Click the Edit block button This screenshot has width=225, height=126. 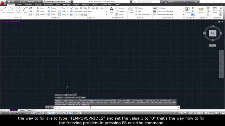click(138, 11)
